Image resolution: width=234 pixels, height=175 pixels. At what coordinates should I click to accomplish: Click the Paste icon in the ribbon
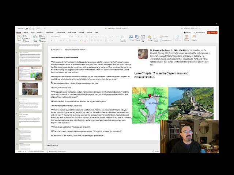[x=19, y=37]
